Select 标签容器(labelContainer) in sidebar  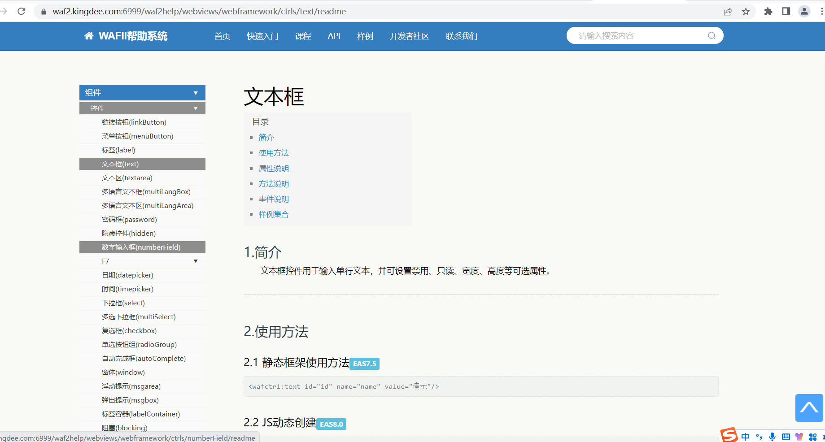142,414
